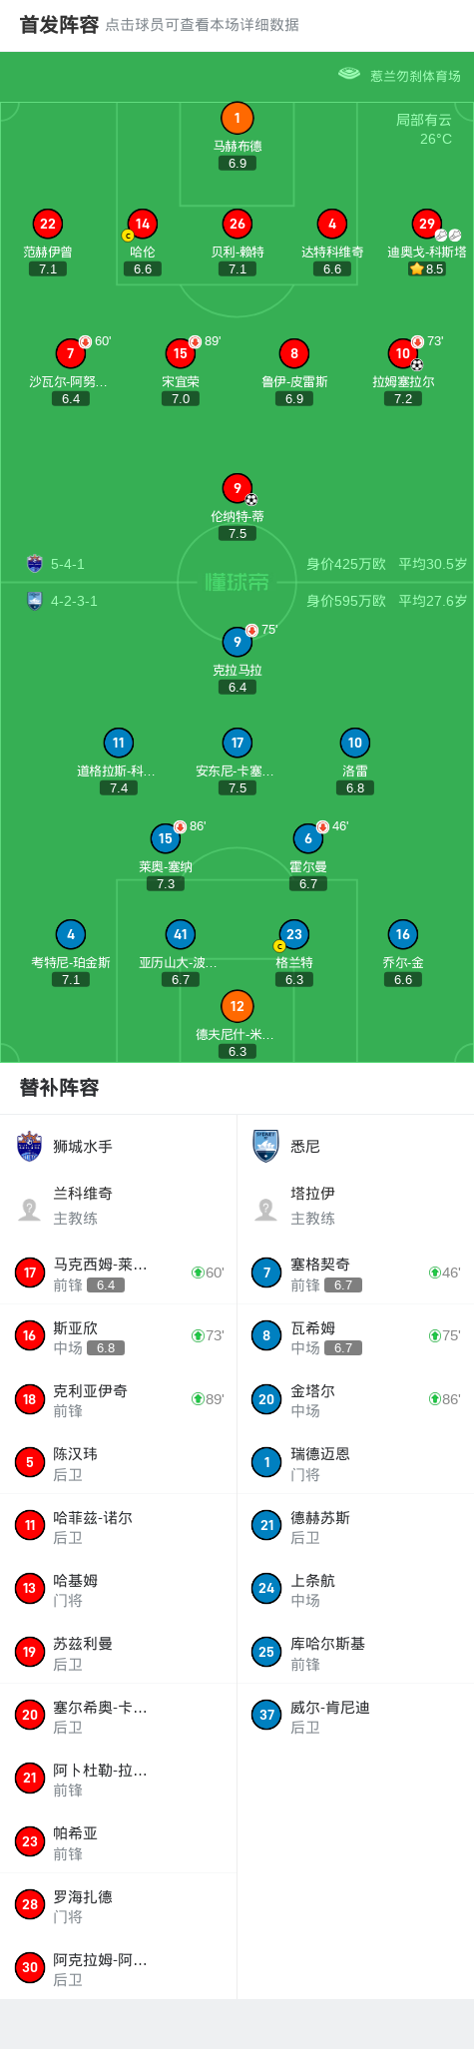The width and height of the screenshot is (474, 2049).
Task: Select blue number 41 亚历山大 defender icon
Action: 180,934
